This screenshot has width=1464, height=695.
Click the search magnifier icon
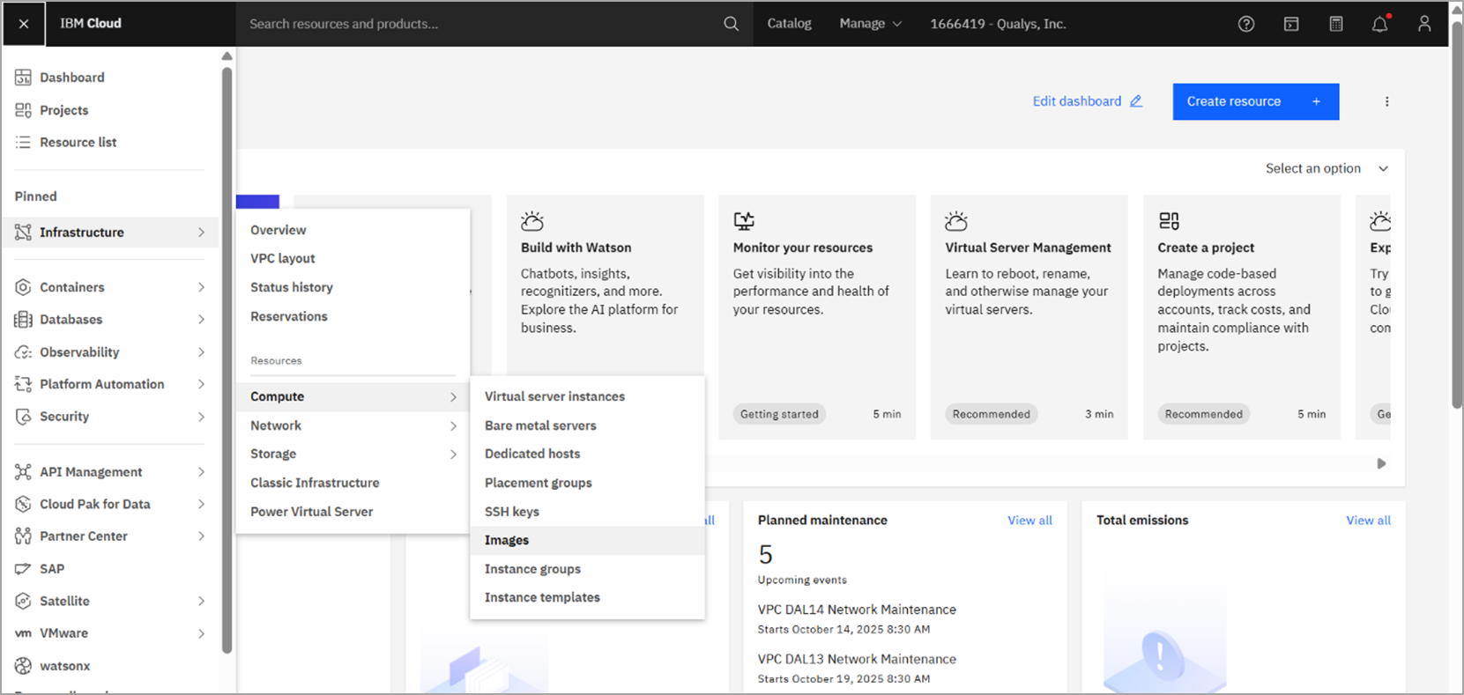pyautogui.click(x=731, y=24)
